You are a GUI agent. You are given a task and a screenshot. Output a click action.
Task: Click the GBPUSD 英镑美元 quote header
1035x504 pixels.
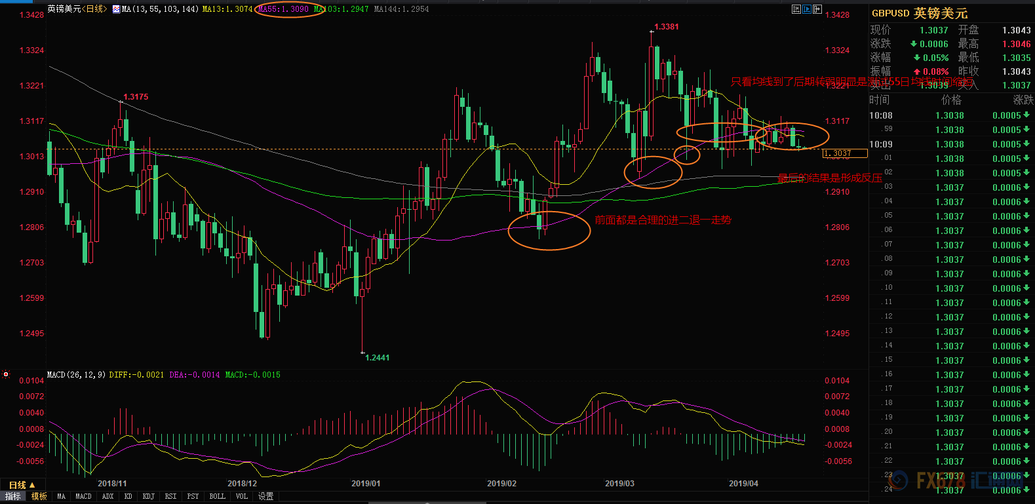(920, 13)
